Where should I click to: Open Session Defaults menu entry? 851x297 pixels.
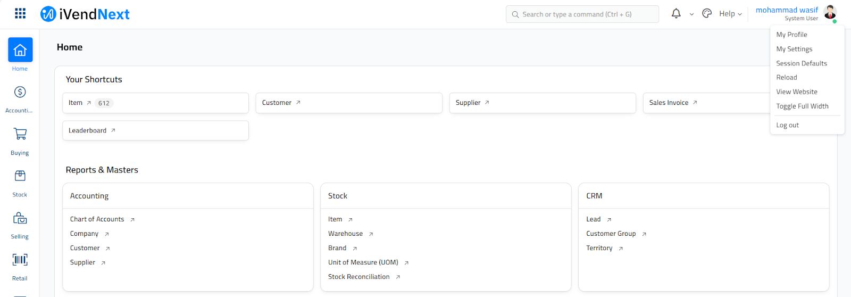(802, 63)
